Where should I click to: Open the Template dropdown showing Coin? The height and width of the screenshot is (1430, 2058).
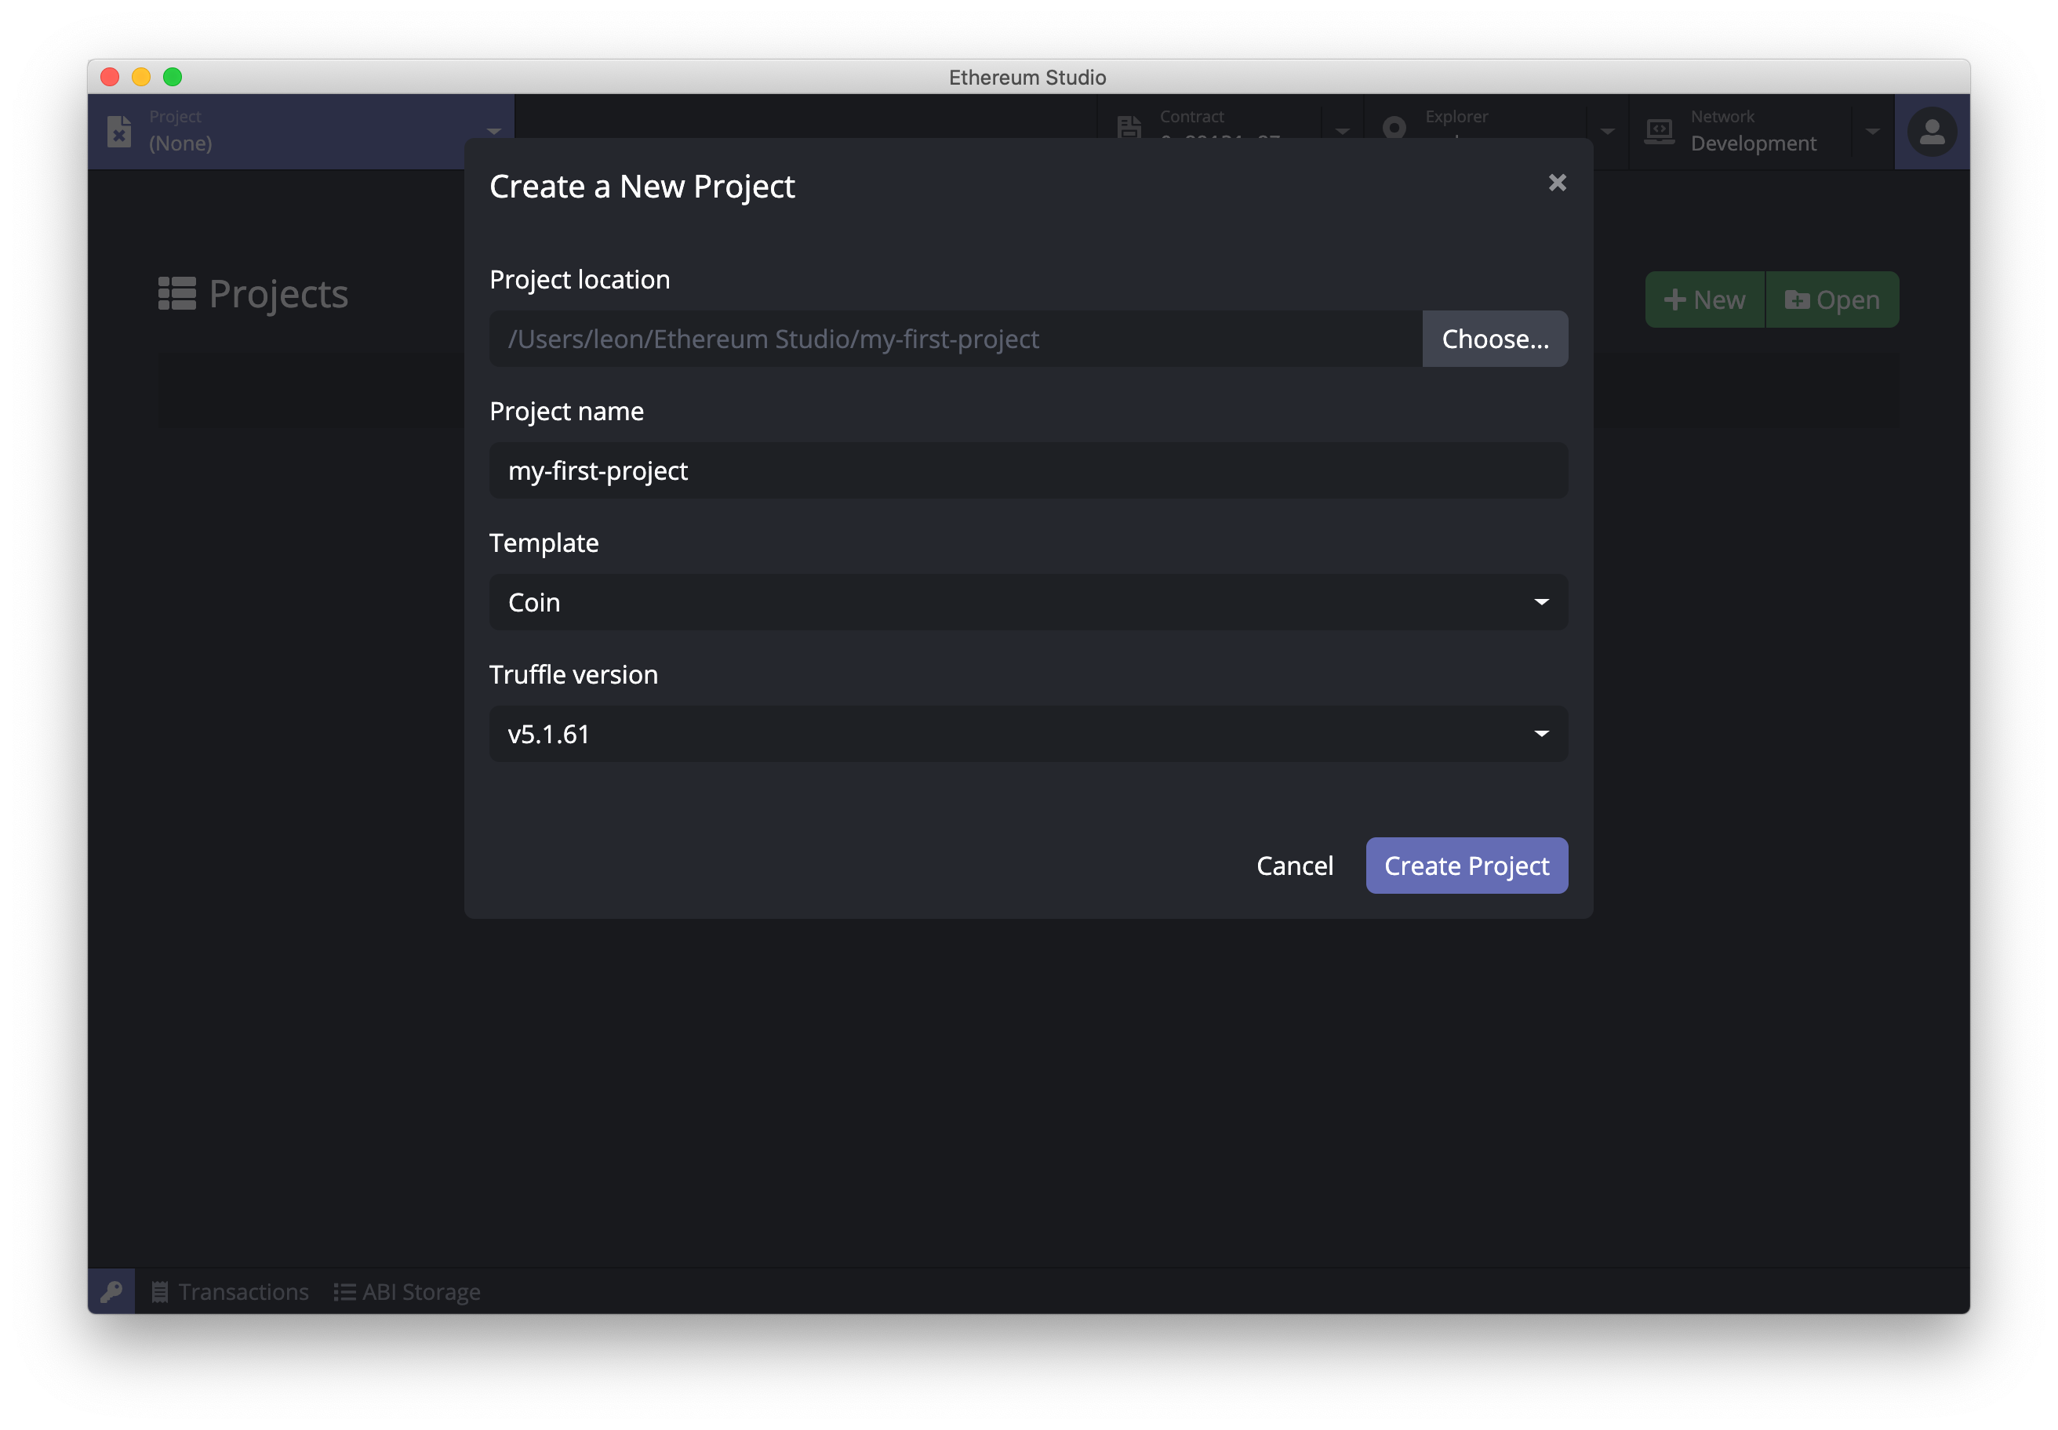pos(1028,602)
